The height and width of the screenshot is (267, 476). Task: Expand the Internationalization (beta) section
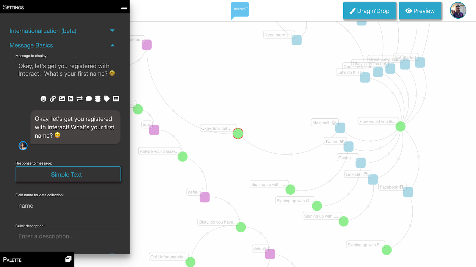(x=62, y=31)
